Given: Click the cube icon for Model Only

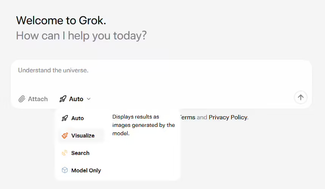Looking at the screenshot, I should click(65, 170).
